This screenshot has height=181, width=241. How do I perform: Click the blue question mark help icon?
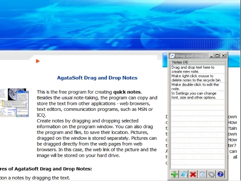tap(220, 174)
